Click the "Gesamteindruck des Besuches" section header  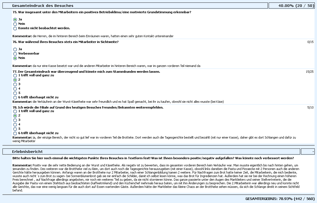pos(43,6)
